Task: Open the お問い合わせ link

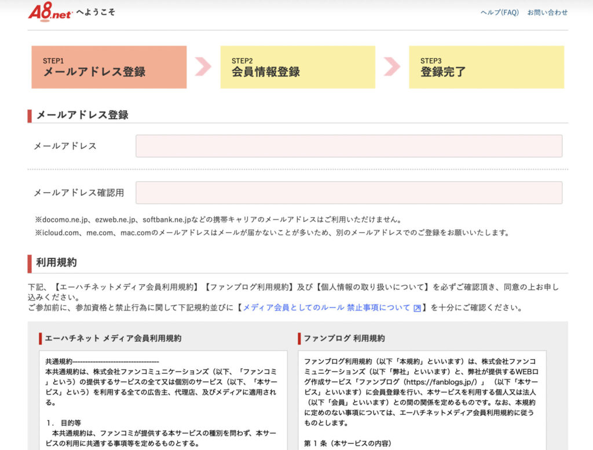Action: coord(547,13)
